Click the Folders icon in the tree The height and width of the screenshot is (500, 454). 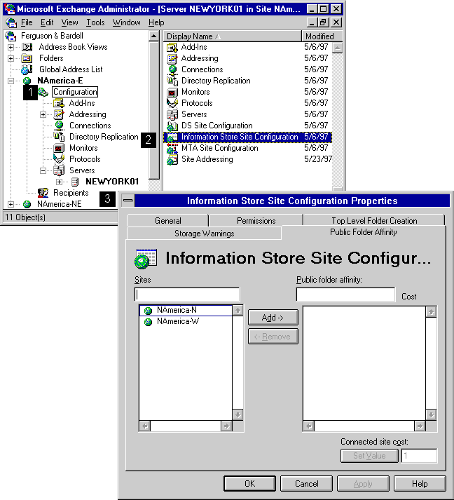click(27, 58)
